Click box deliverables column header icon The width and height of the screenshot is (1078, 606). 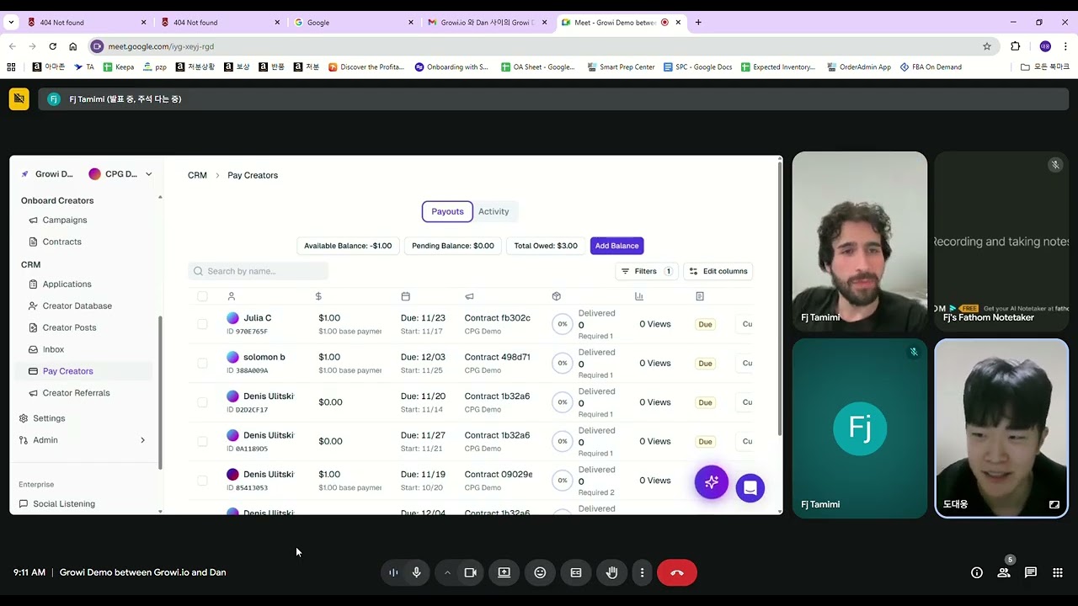tap(556, 296)
